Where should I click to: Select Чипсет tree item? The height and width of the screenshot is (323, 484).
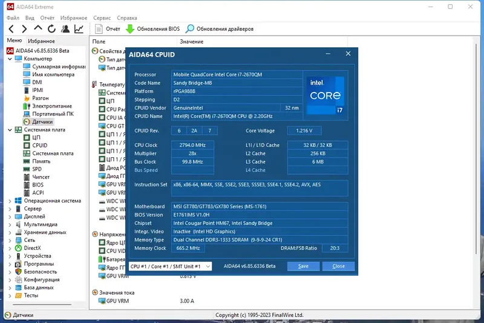coord(36,177)
